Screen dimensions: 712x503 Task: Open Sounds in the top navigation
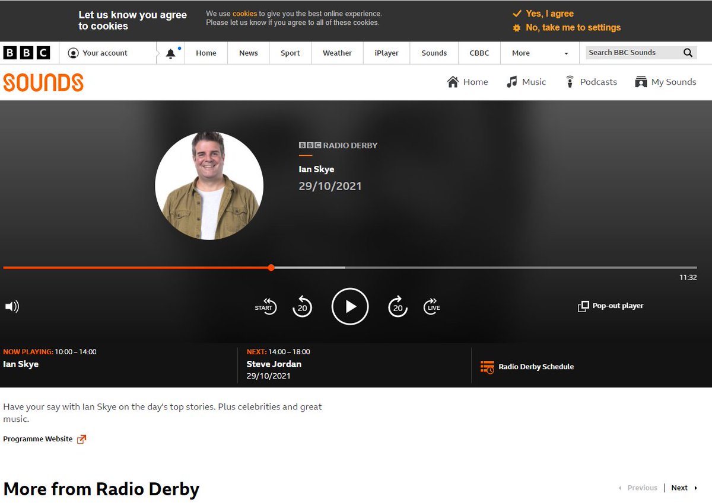tap(434, 53)
